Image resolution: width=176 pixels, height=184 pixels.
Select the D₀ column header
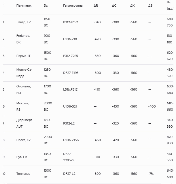[46, 5]
